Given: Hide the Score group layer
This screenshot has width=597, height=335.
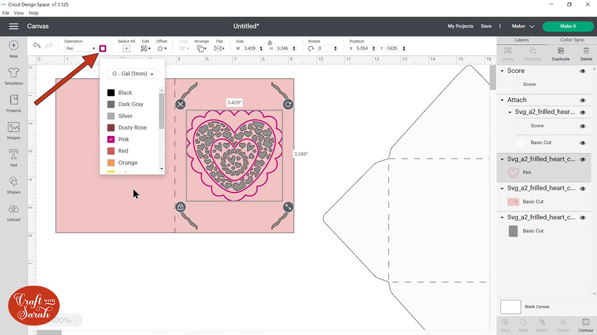Looking at the screenshot, I should pos(583,72).
